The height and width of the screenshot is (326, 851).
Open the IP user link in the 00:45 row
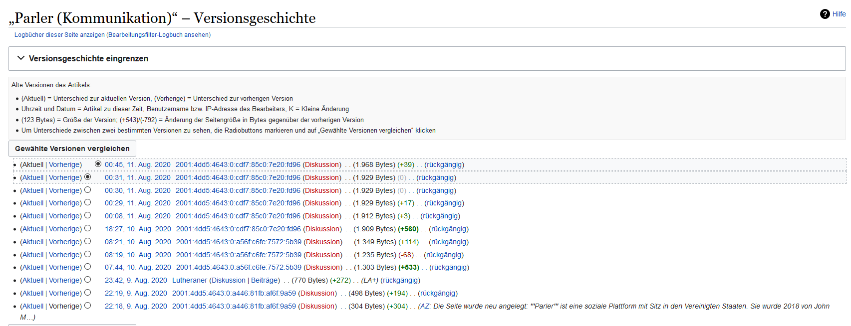point(238,165)
